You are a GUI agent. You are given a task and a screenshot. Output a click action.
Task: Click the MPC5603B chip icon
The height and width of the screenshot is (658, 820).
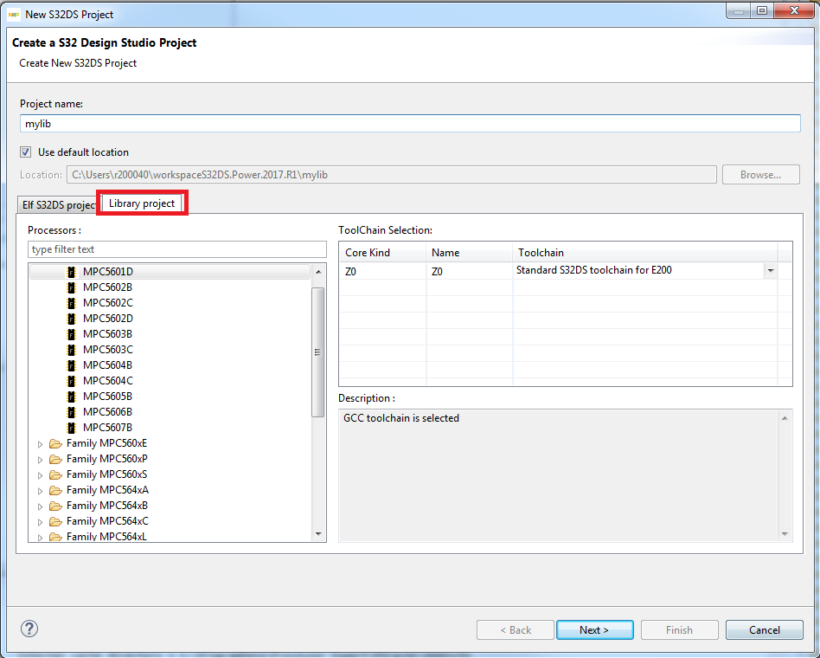(72, 334)
